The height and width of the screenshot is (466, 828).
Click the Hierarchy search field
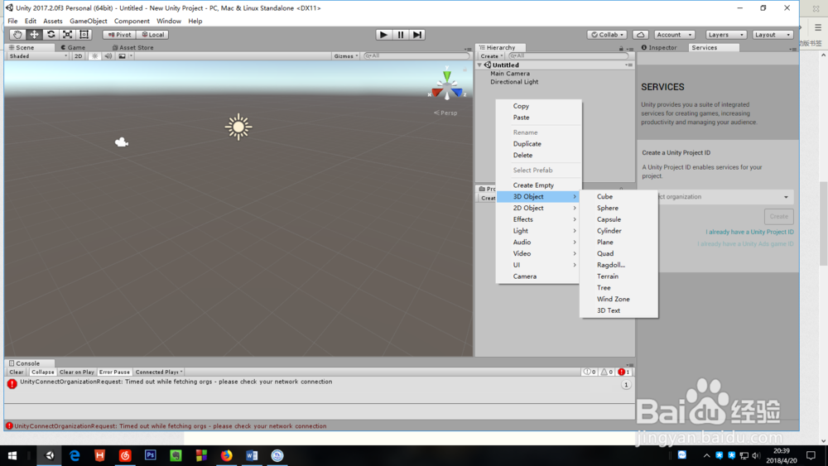(568, 56)
